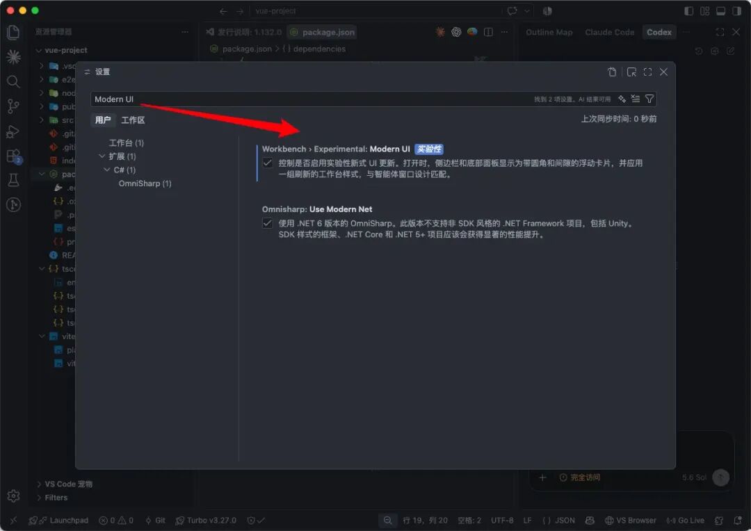Split the editor to the right
The height and width of the screenshot is (531, 751).
[489, 32]
